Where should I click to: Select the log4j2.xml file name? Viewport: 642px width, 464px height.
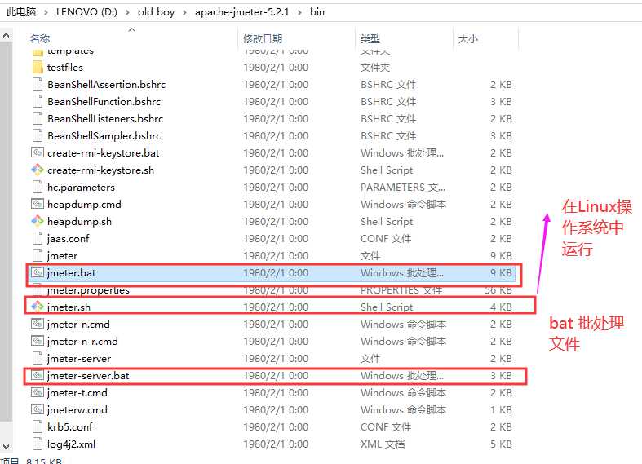tap(71, 444)
